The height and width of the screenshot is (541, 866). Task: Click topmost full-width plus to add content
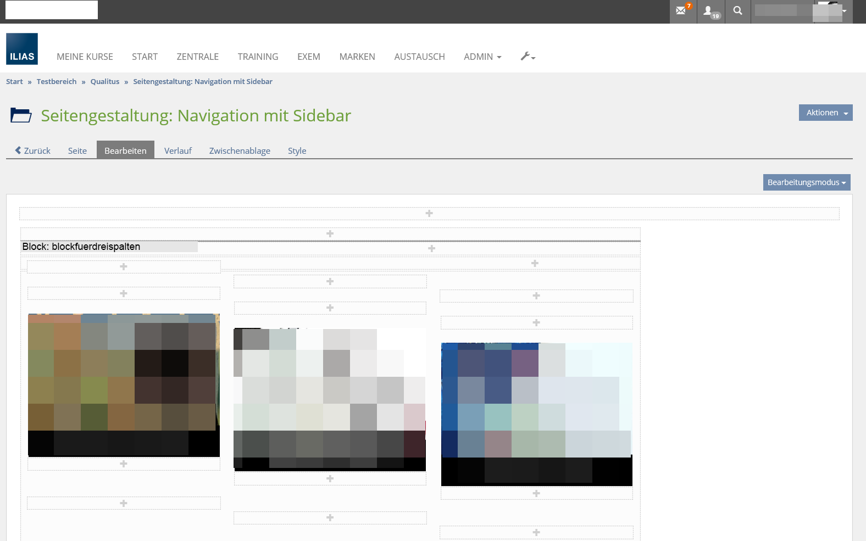[429, 213]
